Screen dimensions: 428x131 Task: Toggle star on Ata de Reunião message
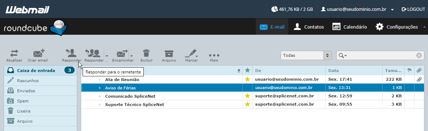[247, 80]
